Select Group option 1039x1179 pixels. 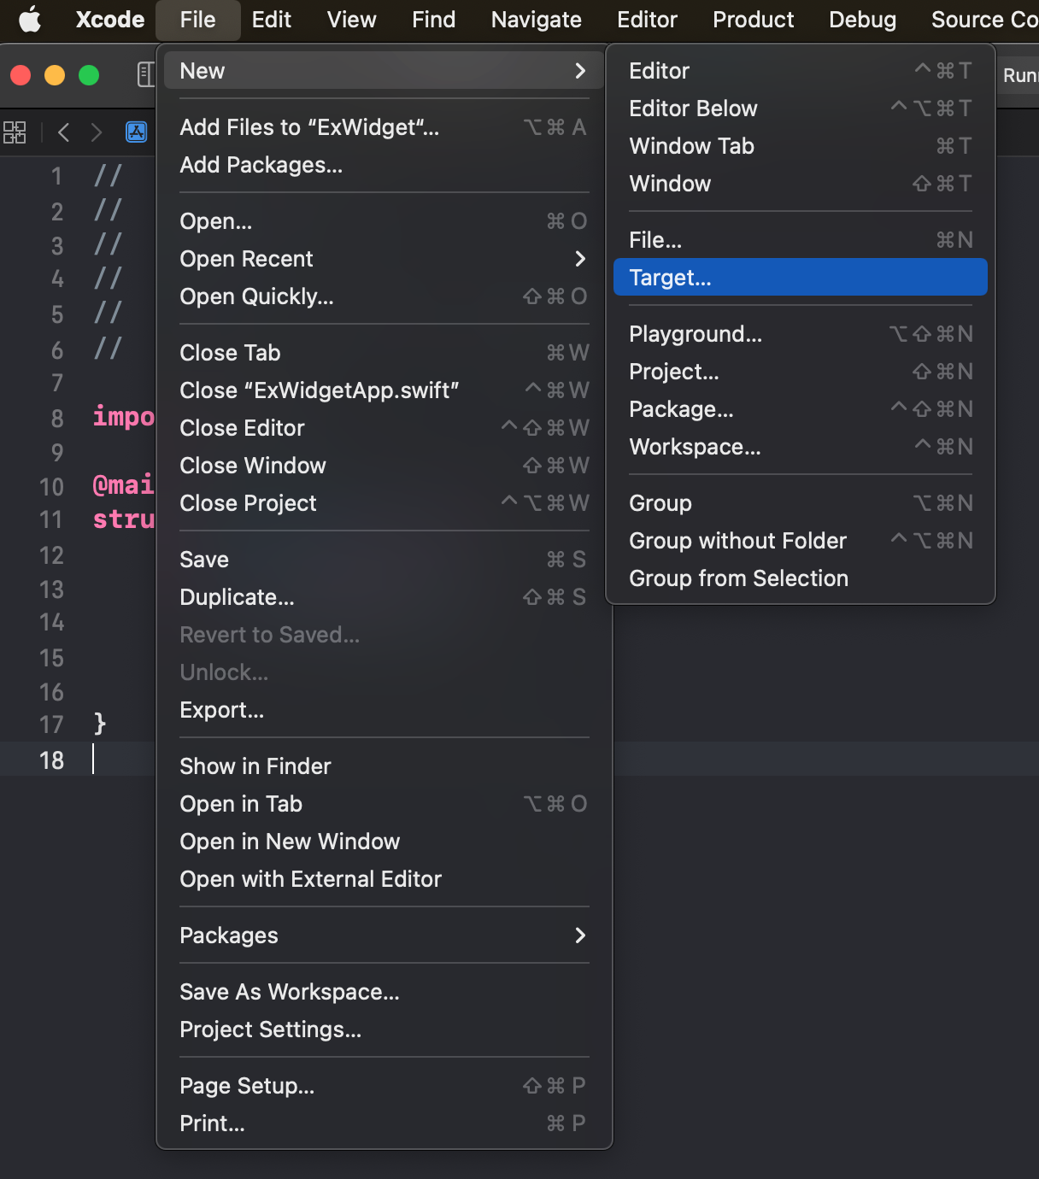(801, 502)
